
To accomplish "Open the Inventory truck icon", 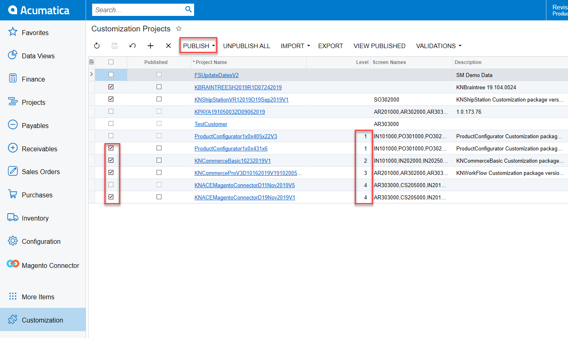I will point(13,218).
